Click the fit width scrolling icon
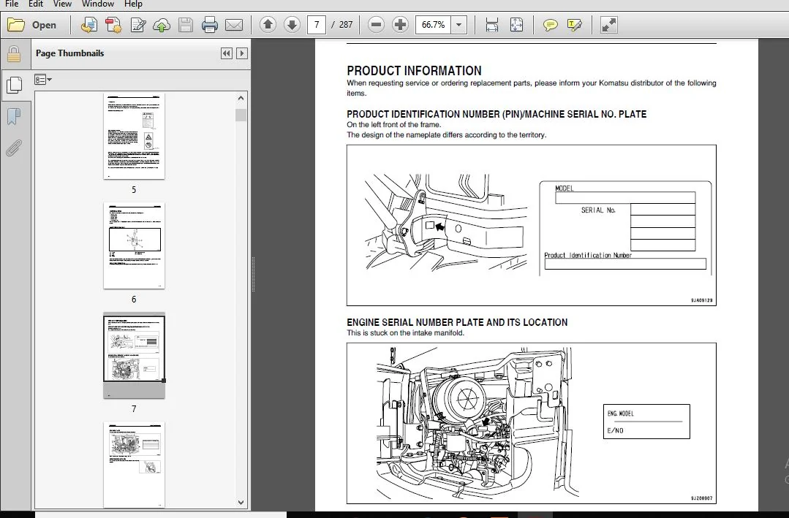Image resolution: width=789 pixels, height=518 pixels. [491, 25]
